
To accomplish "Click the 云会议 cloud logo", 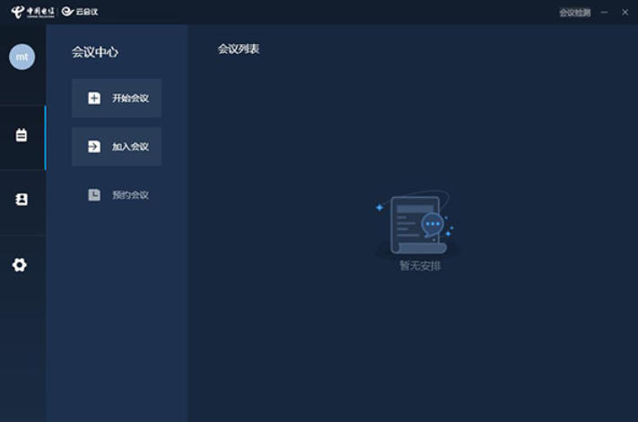I will 80,12.
